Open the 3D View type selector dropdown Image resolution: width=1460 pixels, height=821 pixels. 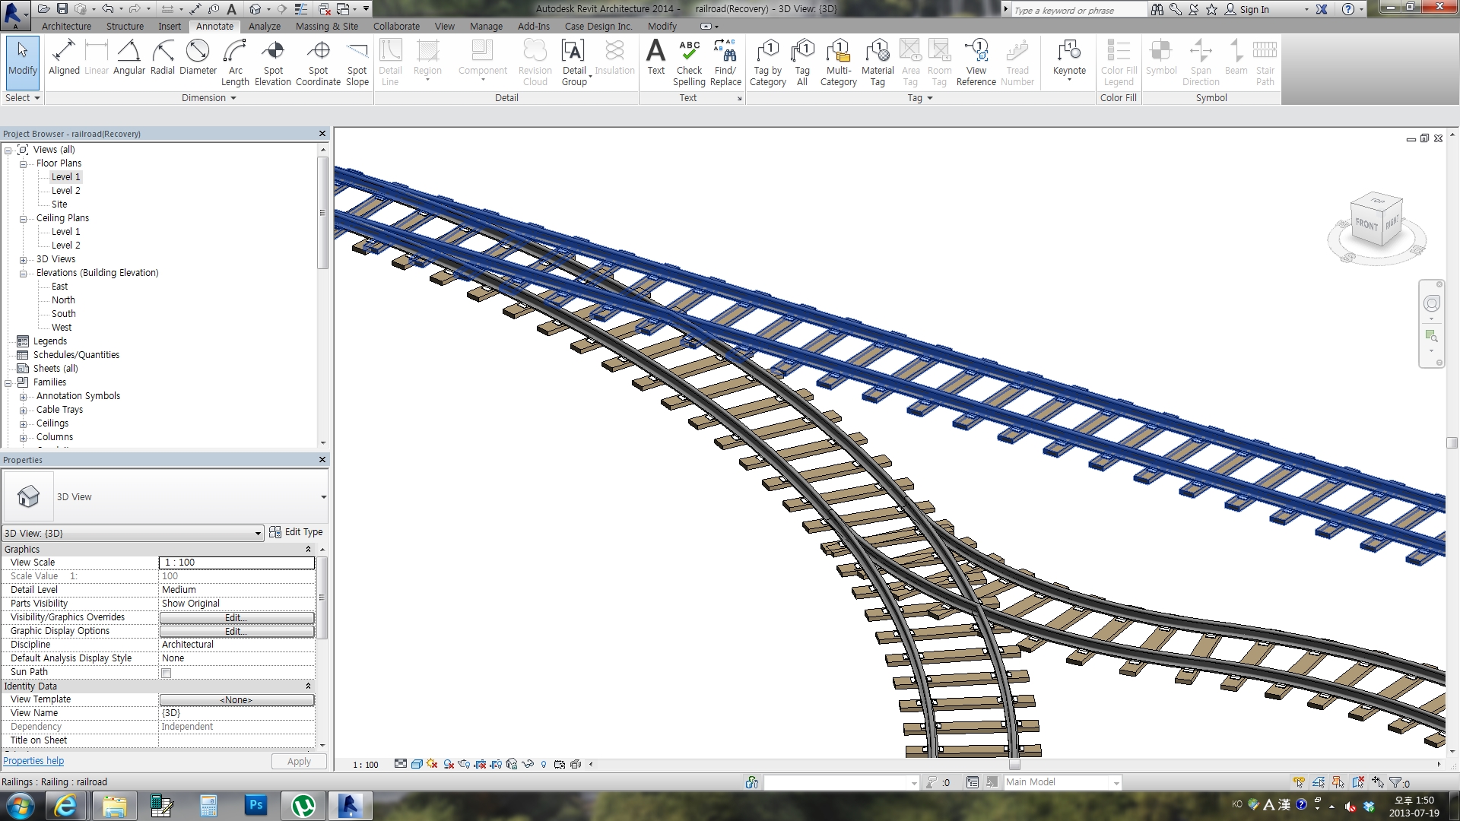pyautogui.click(x=323, y=497)
